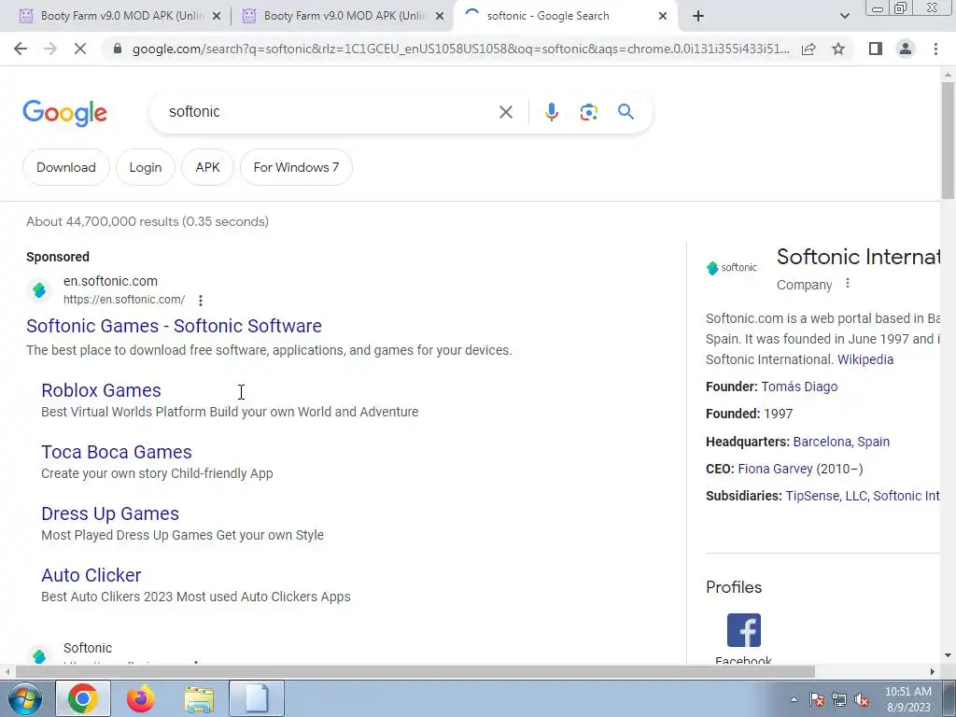Stop loading the page
This screenshot has width=956, height=717.
click(x=80, y=49)
